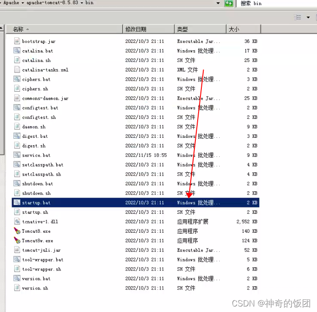Click the tcnative-1.dll file icon
This screenshot has width=317, height=312.
tap(17, 222)
